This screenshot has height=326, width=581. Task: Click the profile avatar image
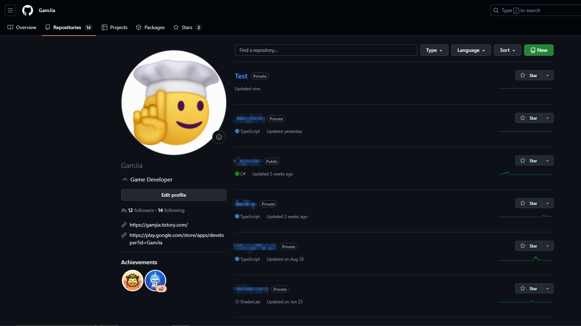[x=174, y=103]
